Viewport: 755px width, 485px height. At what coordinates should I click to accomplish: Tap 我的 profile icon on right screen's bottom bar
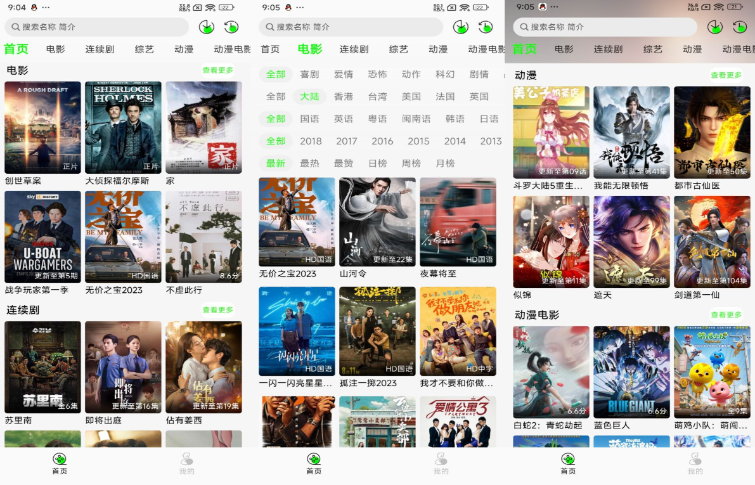pyautogui.click(x=695, y=463)
